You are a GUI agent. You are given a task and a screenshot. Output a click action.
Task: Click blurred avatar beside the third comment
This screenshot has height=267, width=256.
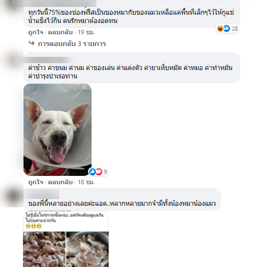[12, 197]
